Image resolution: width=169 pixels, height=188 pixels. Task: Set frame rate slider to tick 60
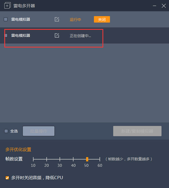100,159
